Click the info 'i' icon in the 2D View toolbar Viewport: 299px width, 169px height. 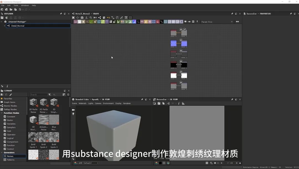coord(179,103)
